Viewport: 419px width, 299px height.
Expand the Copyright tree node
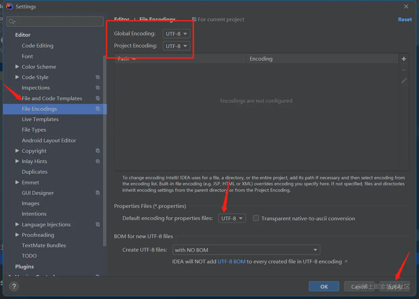[17, 151]
